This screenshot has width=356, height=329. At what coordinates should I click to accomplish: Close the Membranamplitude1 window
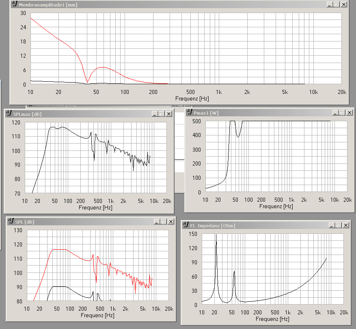point(344,4)
